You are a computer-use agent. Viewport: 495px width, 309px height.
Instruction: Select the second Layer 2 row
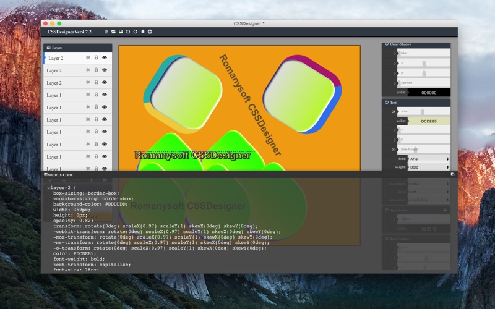(x=78, y=70)
